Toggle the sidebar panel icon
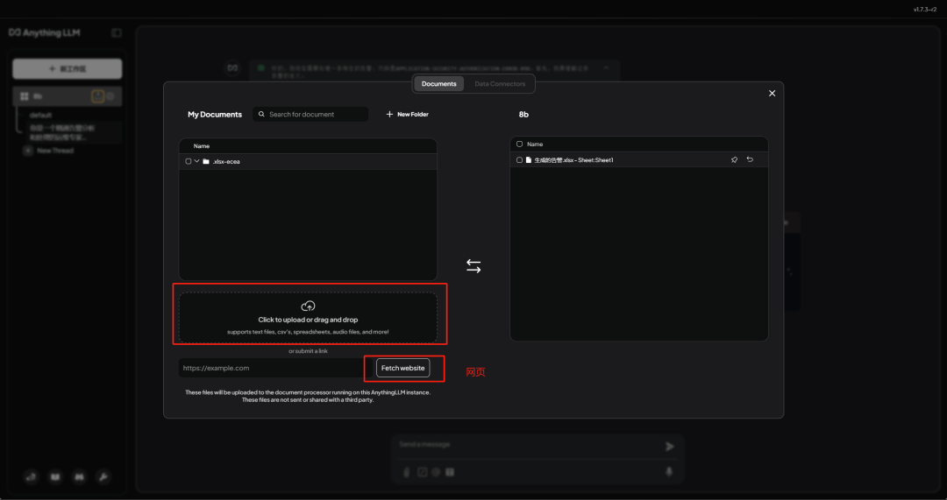947x500 pixels. tap(117, 32)
